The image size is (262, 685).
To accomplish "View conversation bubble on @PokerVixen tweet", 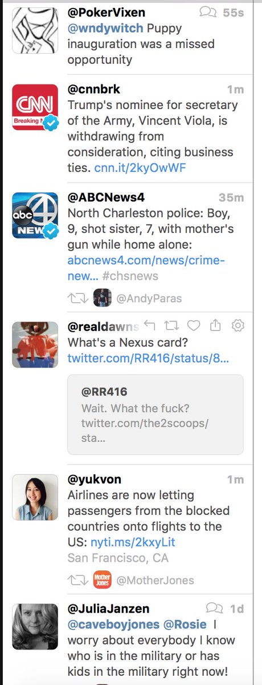I will [x=209, y=11].
